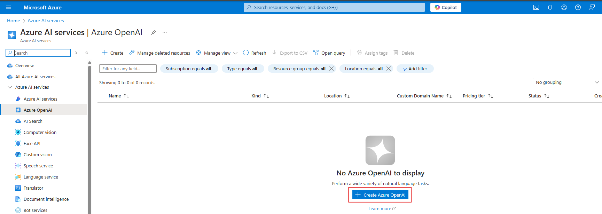Open portal settings gear

click(x=564, y=7)
